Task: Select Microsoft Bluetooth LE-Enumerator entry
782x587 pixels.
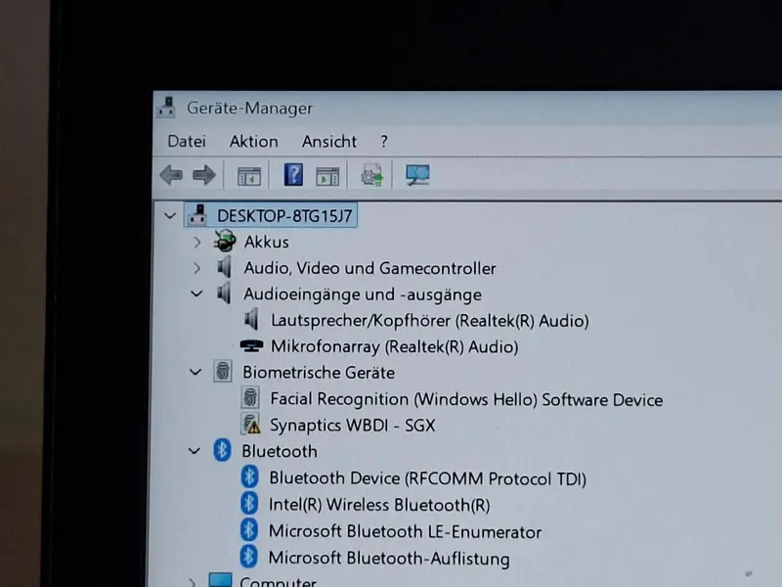Action: pyautogui.click(x=405, y=531)
